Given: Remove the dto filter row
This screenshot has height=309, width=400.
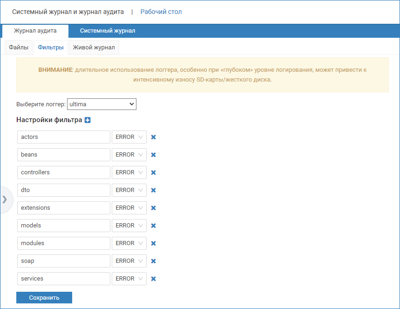Looking at the screenshot, I should tap(153, 190).
